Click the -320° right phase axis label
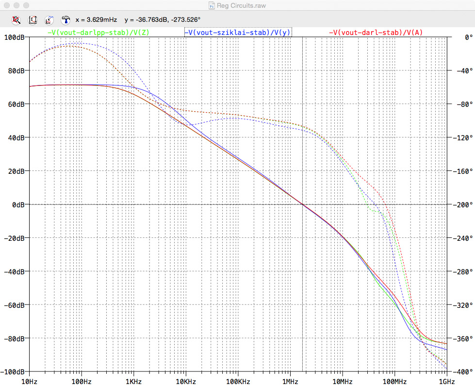Screen dimensions: 475x386 pyautogui.click(x=462, y=305)
